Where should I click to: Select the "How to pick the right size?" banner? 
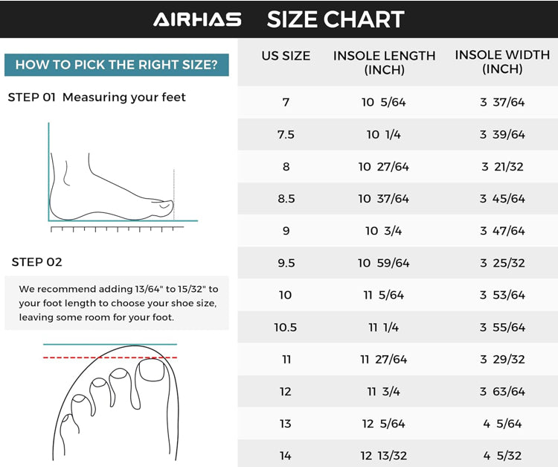click(x=117, y=65)
